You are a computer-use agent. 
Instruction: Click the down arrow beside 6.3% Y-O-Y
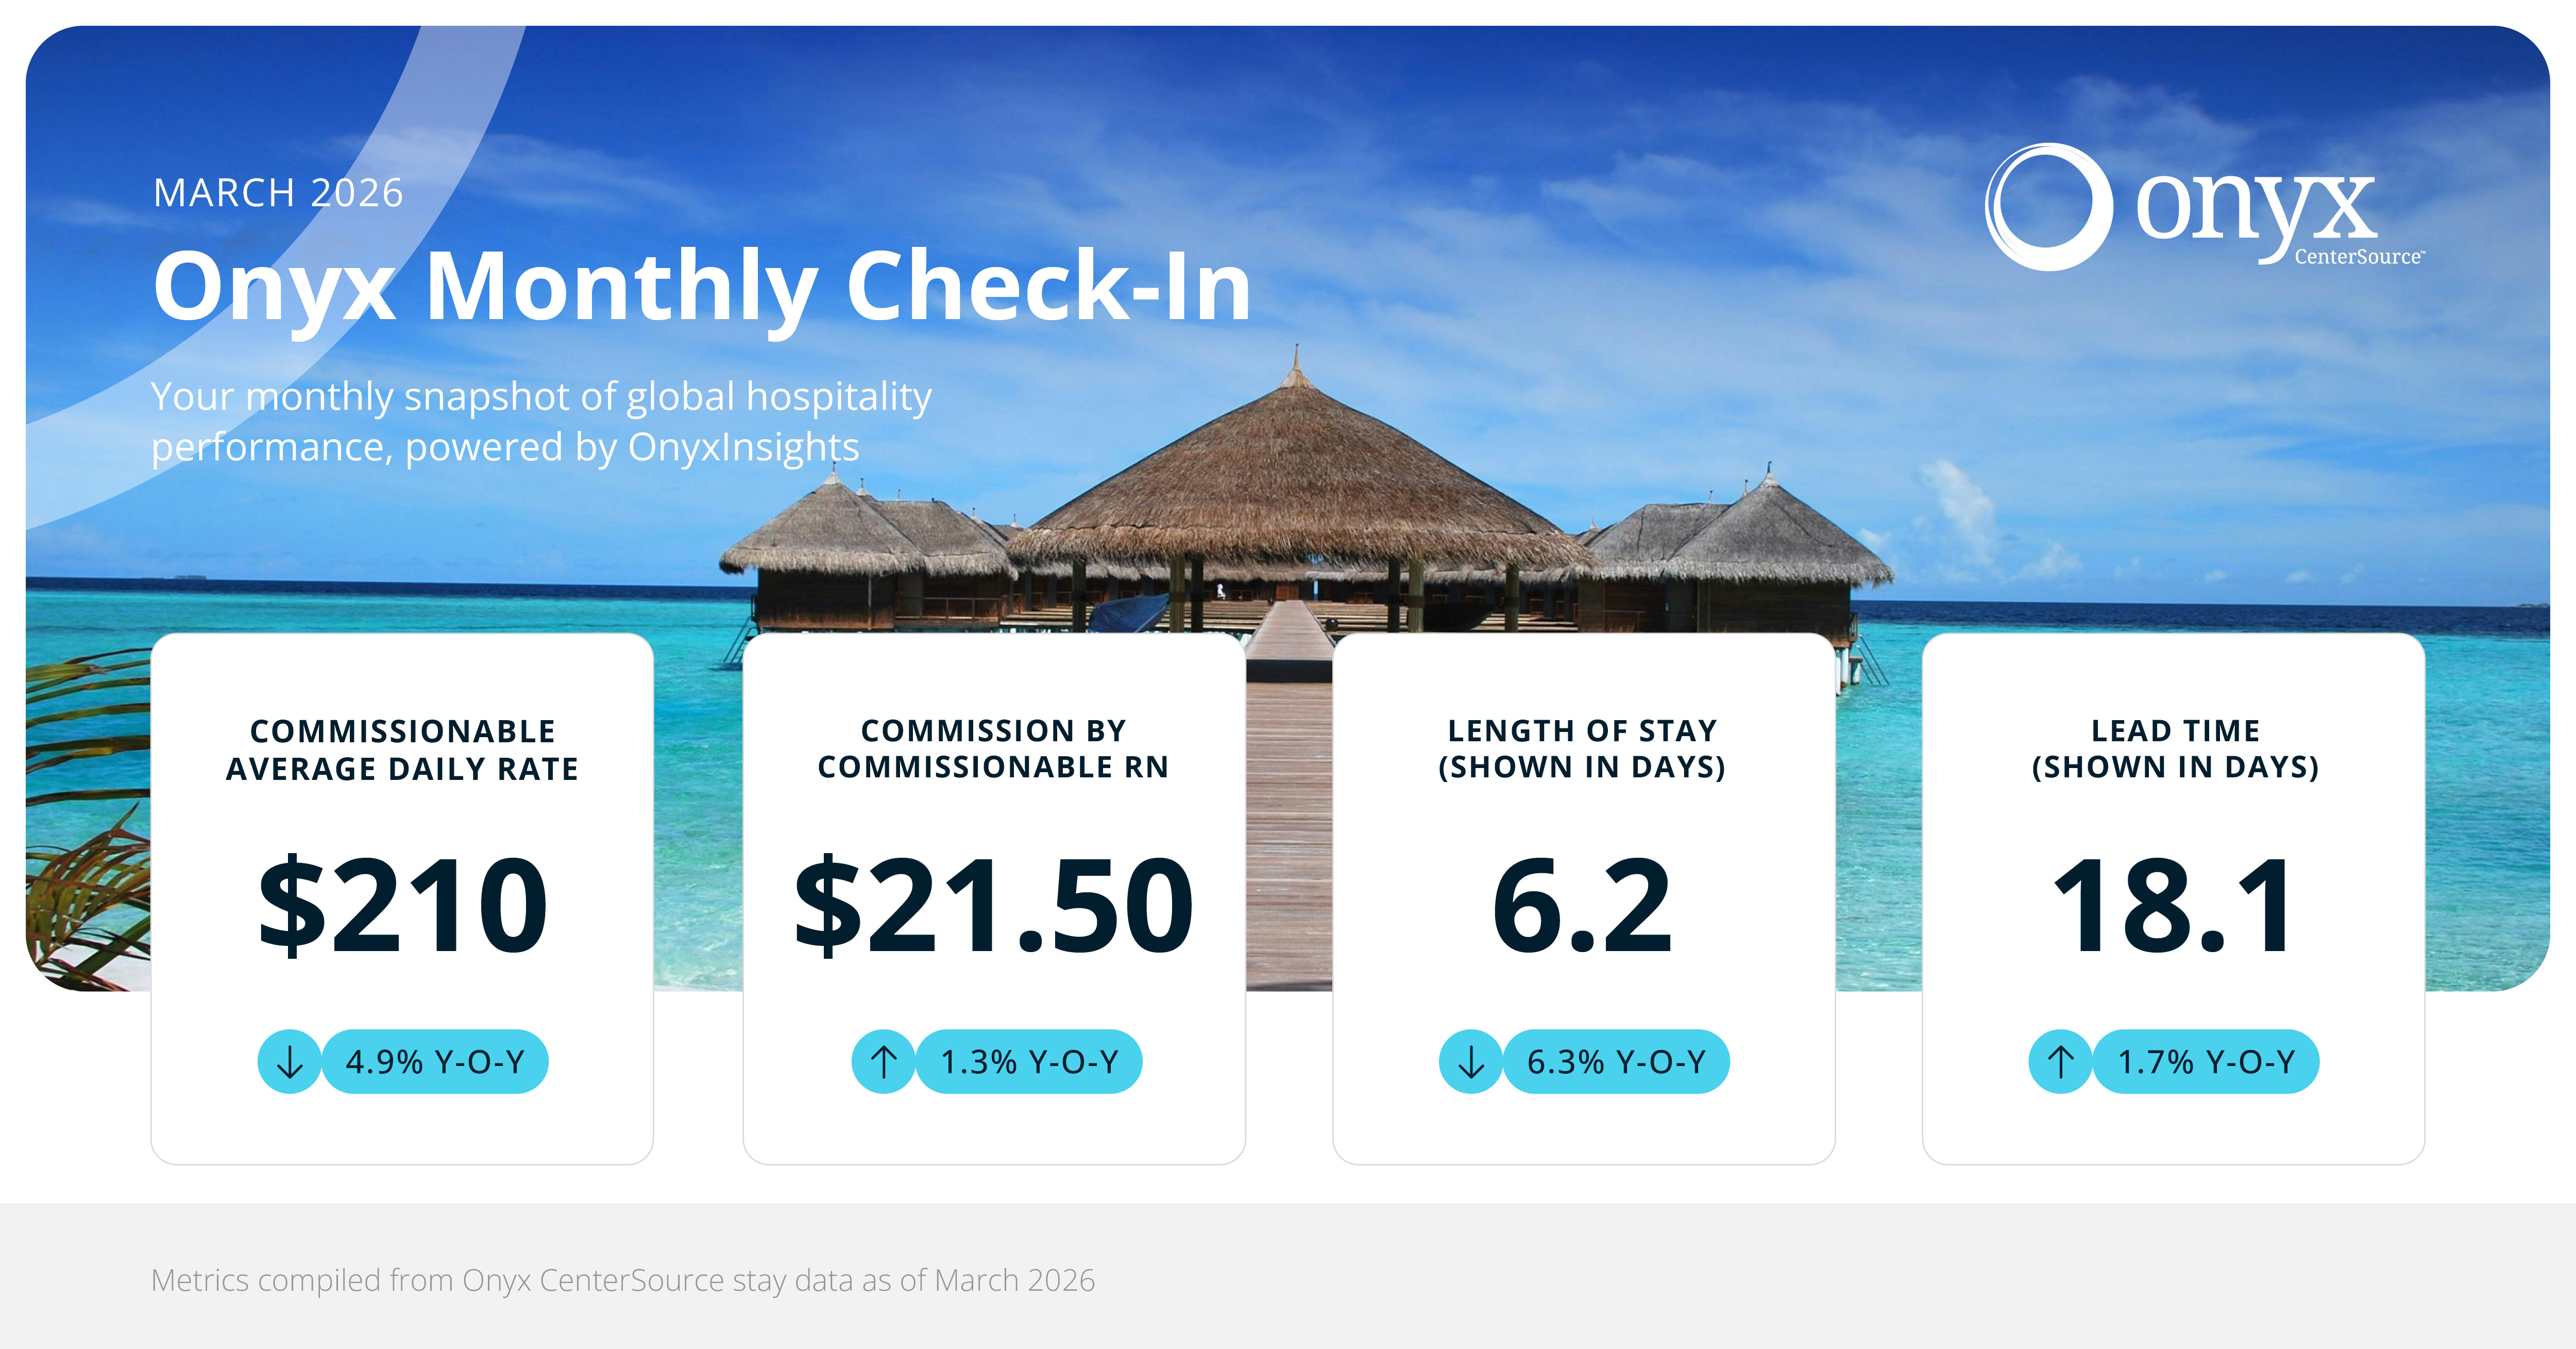(1470, 1062)
